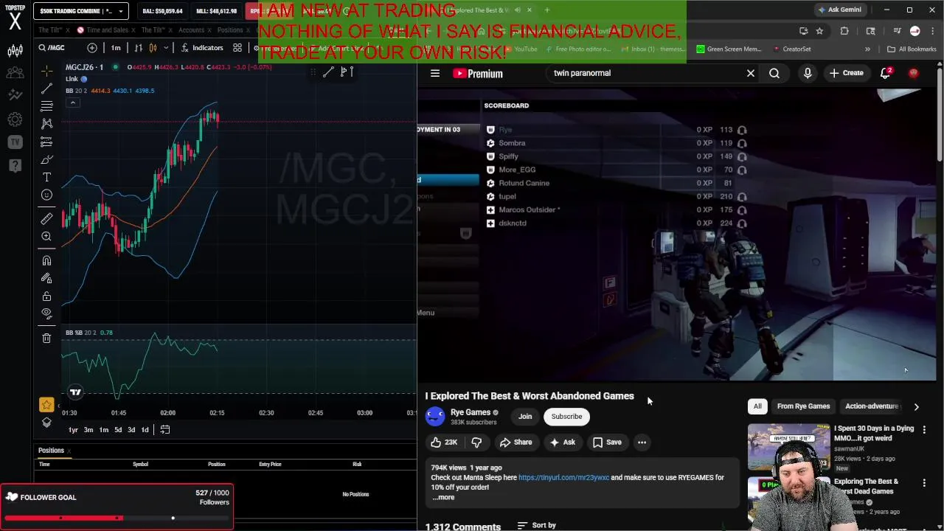944x531 pixels.
Task: Switch to Accounts tab
Action: click(191, 30)
